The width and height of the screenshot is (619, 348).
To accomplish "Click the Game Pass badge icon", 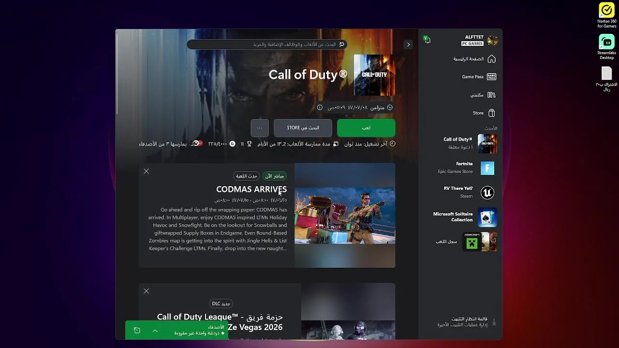I will 491,77.
